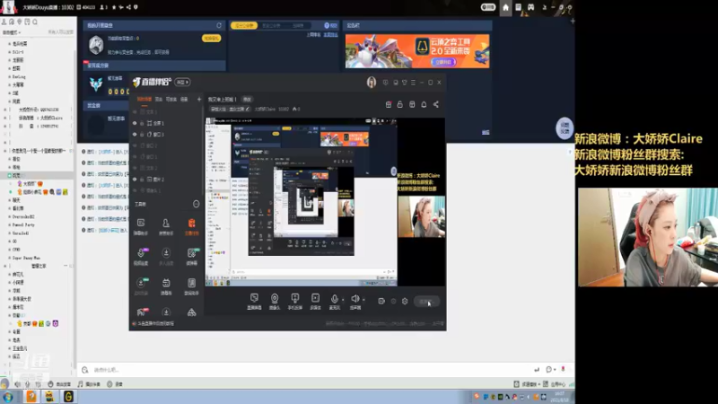Mute the microphone in the streaming toolbar
718x404 pixels.
pyautogui.click(x=334, y=299)
